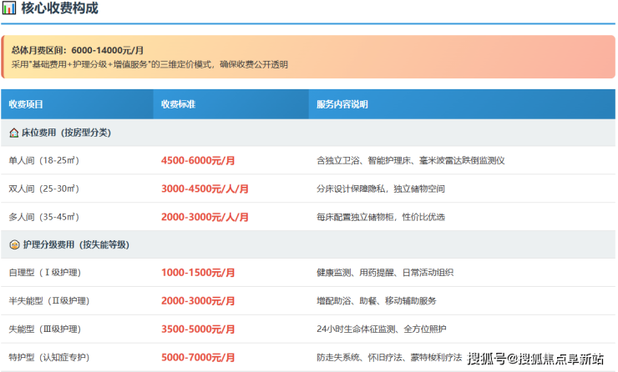Click the 每床配置独立储物柜 description
618x372 pixels.
click(381, 217)
